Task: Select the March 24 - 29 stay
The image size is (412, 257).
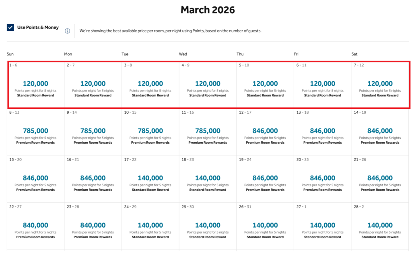Action: click(x=150, y=226)
